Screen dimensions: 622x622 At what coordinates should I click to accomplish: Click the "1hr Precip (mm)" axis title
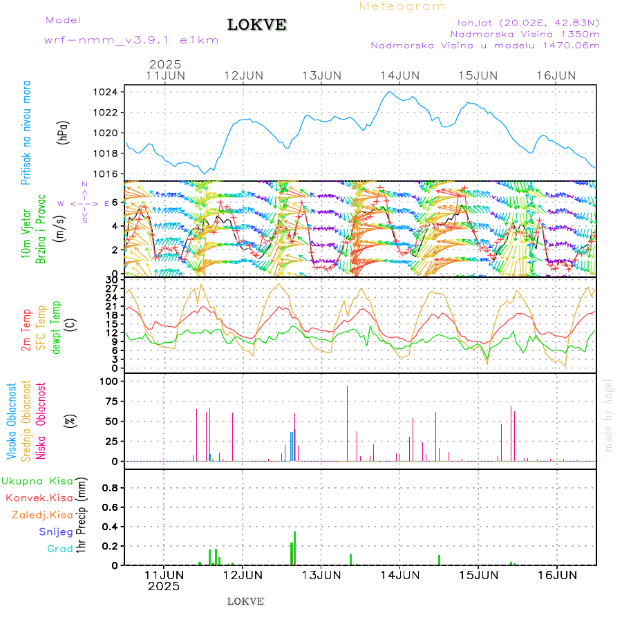(82, 516)
